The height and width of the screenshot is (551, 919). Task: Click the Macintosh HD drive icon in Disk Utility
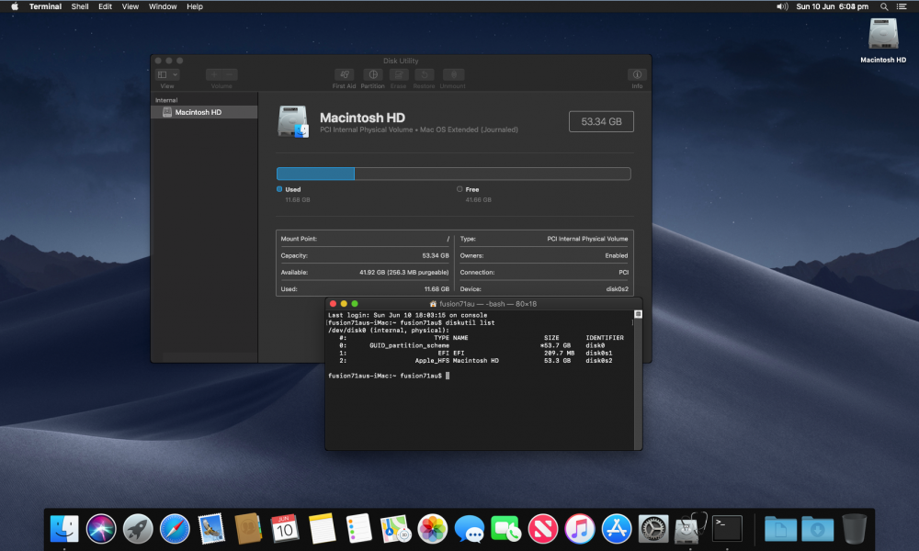[x=293, y=122]
